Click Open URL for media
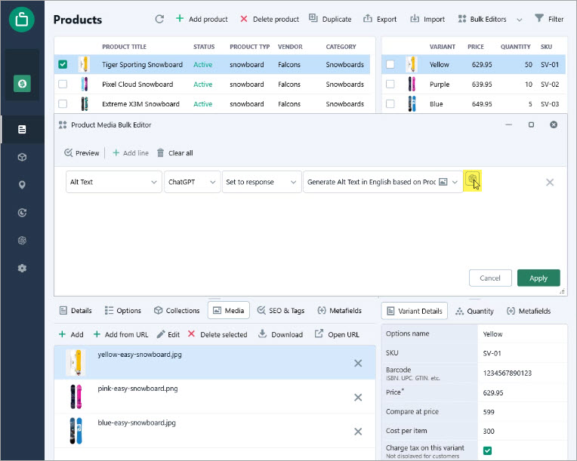This screenshot has width=577, height=461. pyautogui.click(x=337, y=334)
